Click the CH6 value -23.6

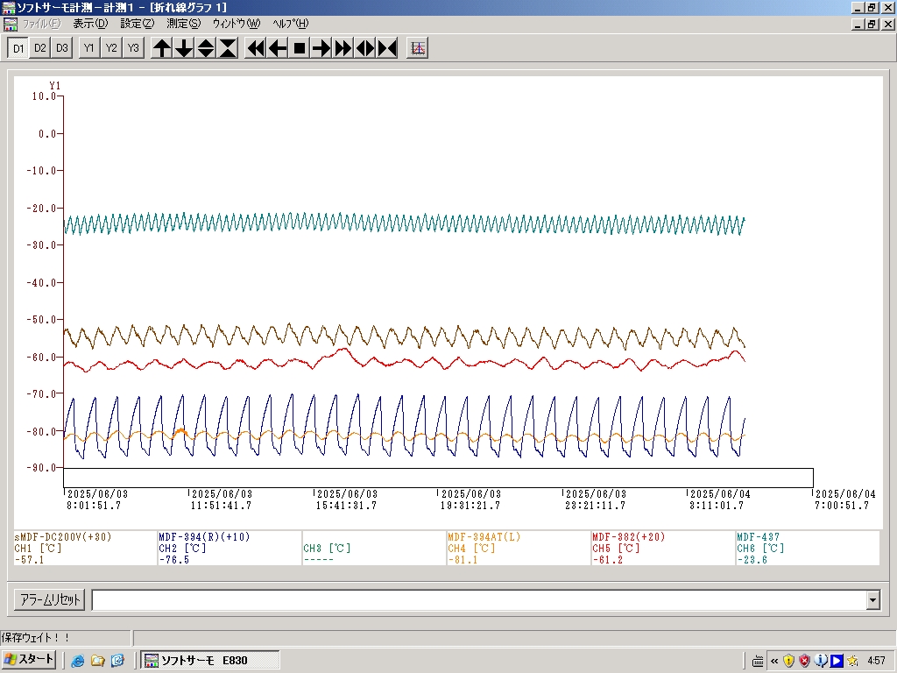tap(752, 560)
